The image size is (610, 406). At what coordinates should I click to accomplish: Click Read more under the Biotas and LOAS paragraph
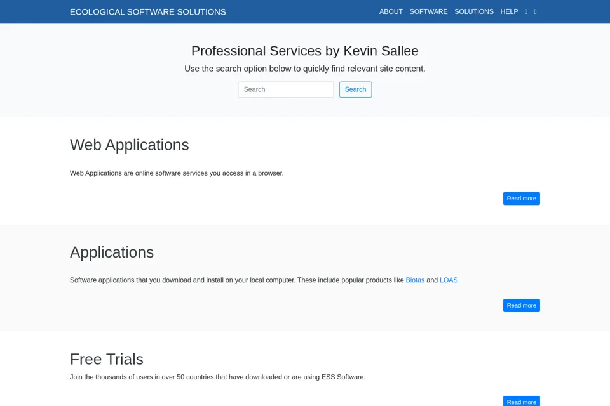click(x=521, y=305)
